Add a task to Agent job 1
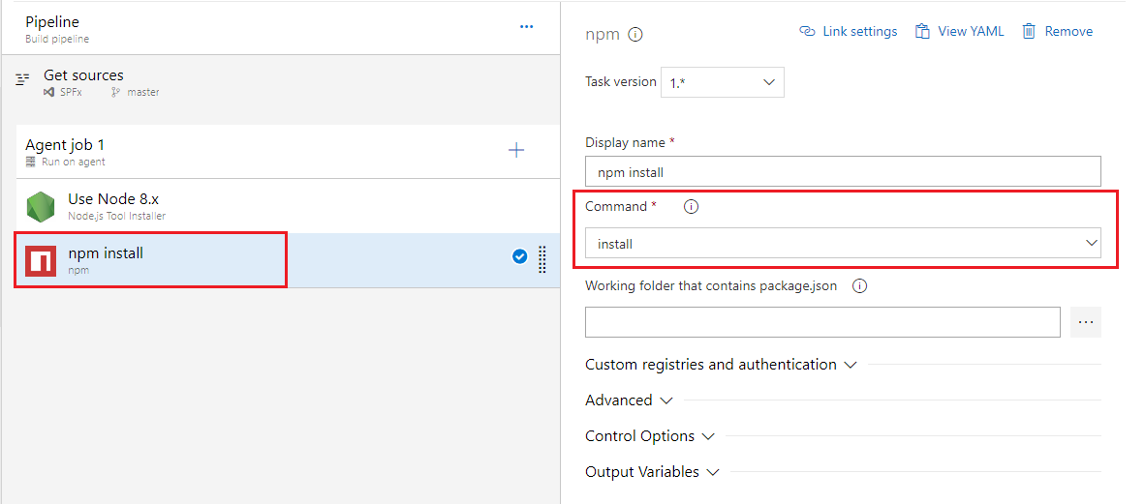Screen dimensions: 1145x504 point(516,150)
